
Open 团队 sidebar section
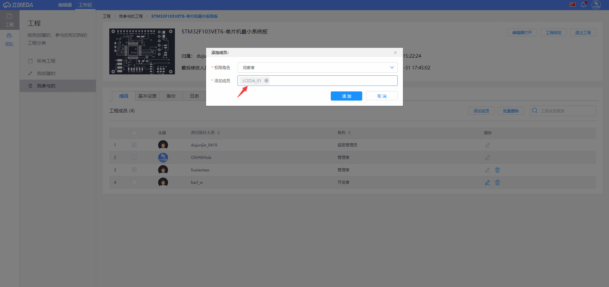point(10,40)
